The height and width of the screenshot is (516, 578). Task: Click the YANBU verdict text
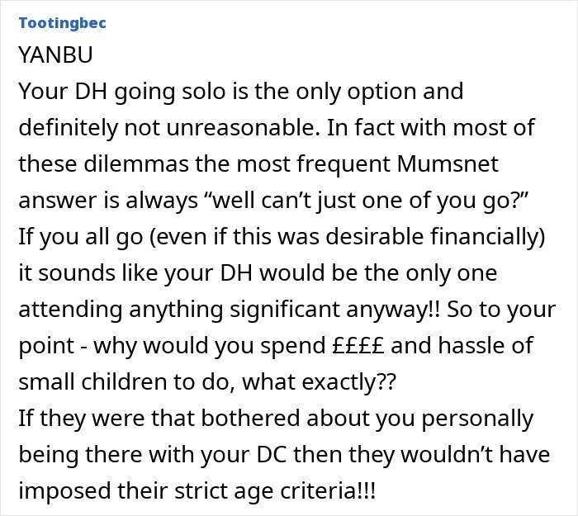(55, 54)
